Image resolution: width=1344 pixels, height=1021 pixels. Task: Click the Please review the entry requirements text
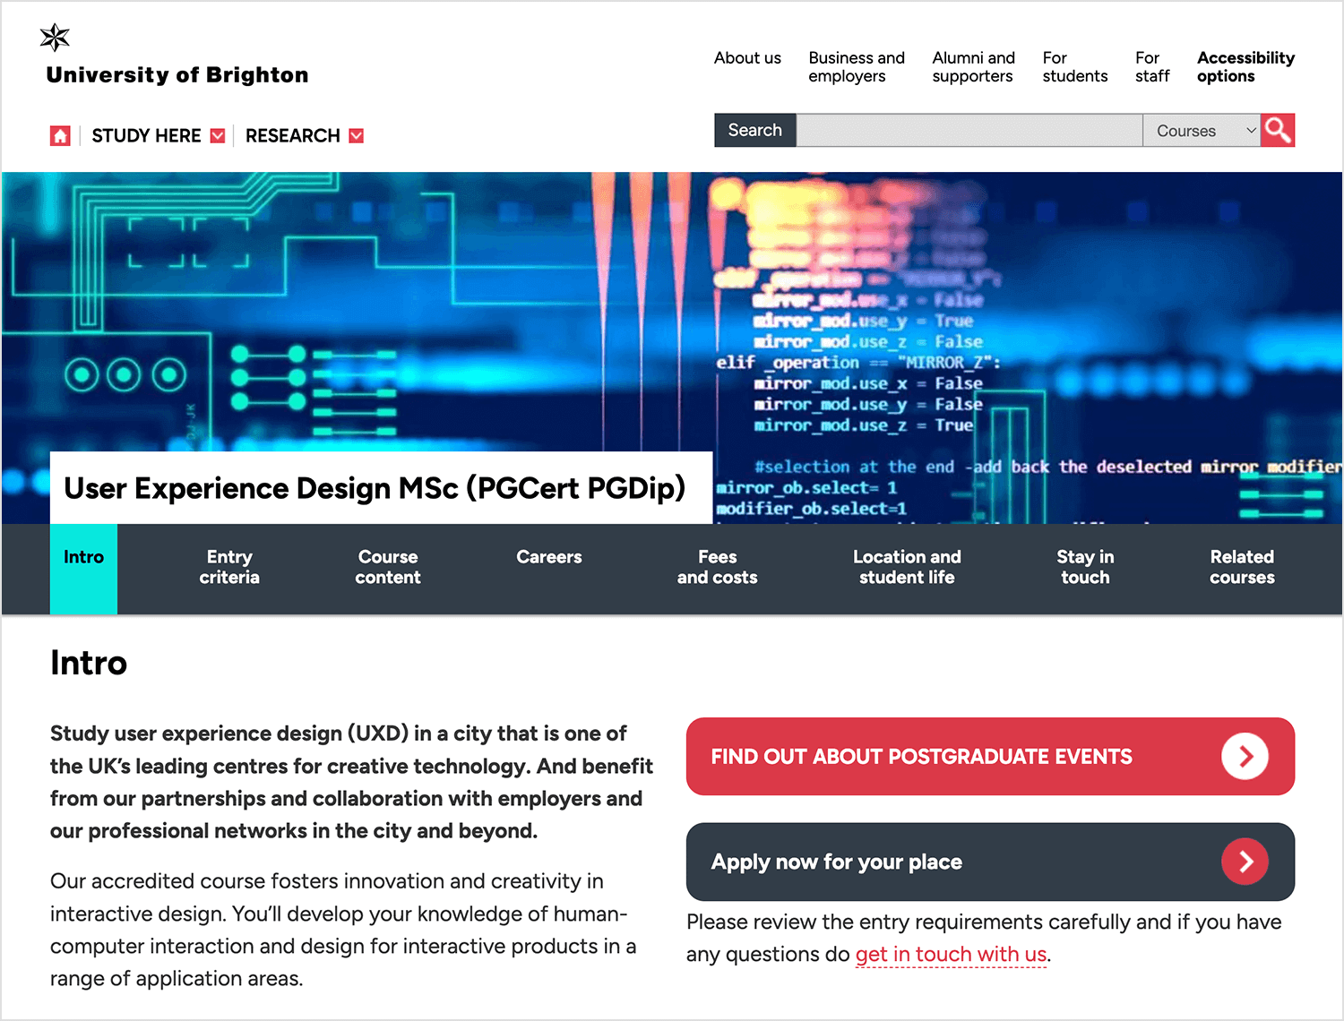pos(984,938)
